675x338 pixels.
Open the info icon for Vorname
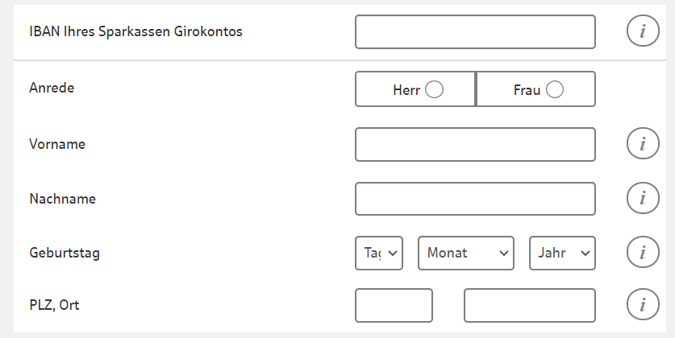pyautogui.click(x=643, y=144)
